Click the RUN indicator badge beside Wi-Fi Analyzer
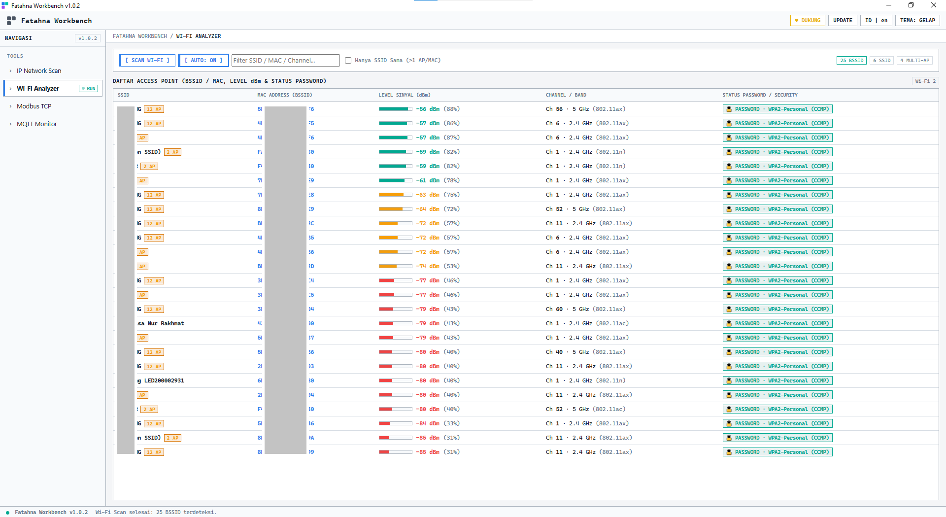This screenshot has width=946, height=517. pos(89,89)
